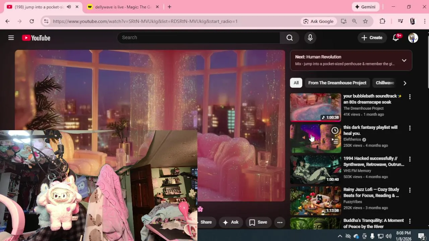Open the dark fantasy playlist thumbnail
This screenshot has width=429, height=241.
pos(315,139)
